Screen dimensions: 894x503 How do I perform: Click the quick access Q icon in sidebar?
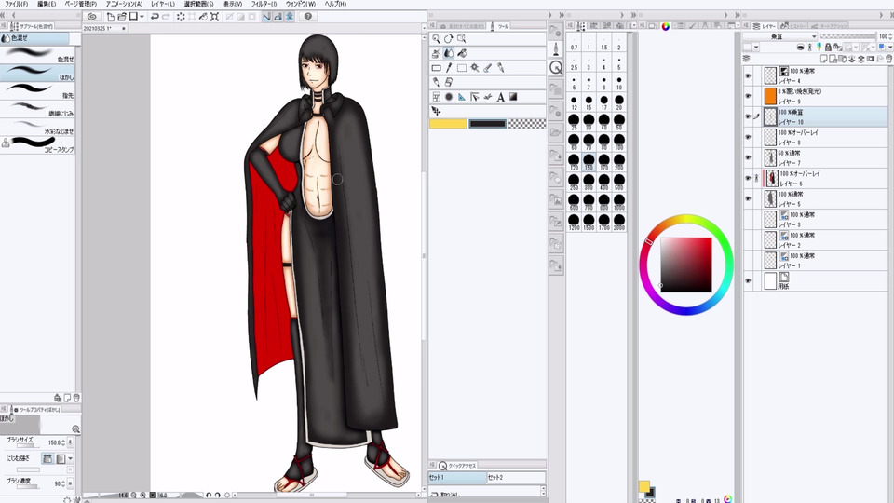556,67
